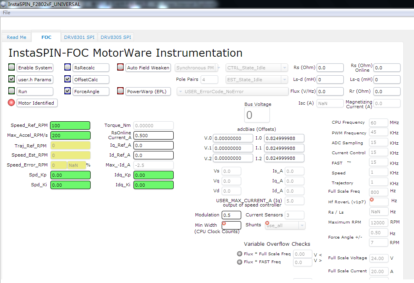This screenshot has height=283, width=414.
Task: Open the USER_ErrorCode_NoError dropdown
Action: pyautogui.click(x=232, y=92)
